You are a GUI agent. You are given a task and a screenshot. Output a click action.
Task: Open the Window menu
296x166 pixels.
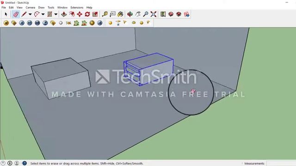(62, 7)
